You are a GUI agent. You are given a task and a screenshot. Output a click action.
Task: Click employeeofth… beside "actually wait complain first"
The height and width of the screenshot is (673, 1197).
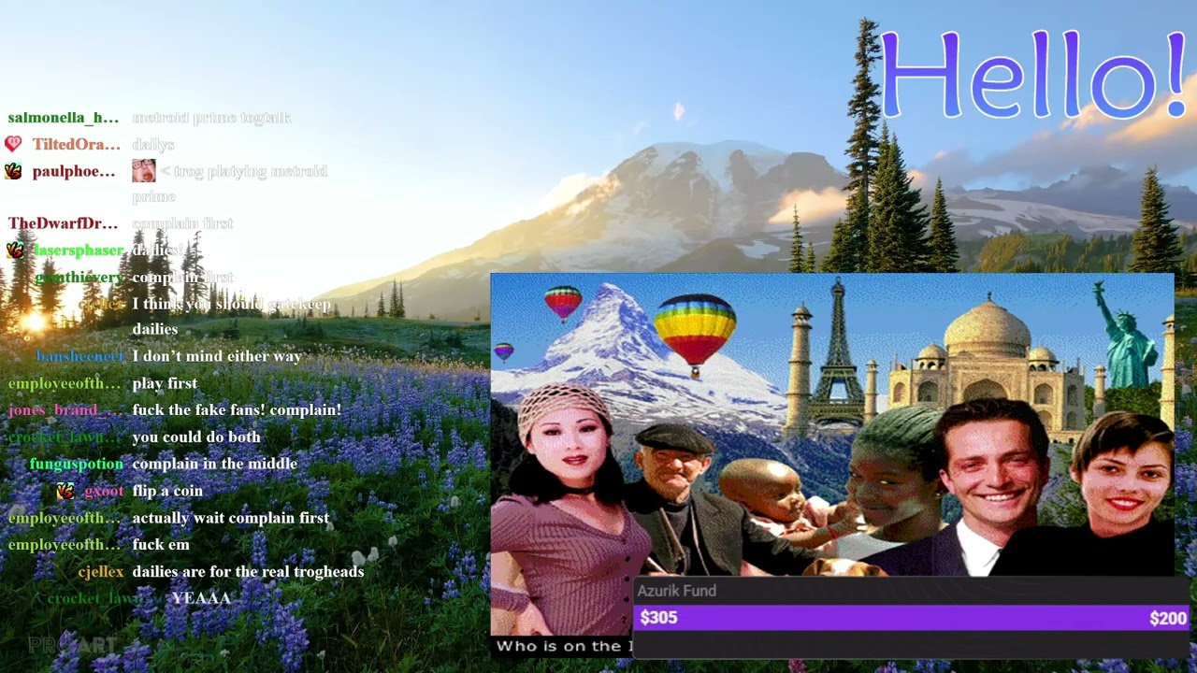pyautogui.click(x=65, y=518)
